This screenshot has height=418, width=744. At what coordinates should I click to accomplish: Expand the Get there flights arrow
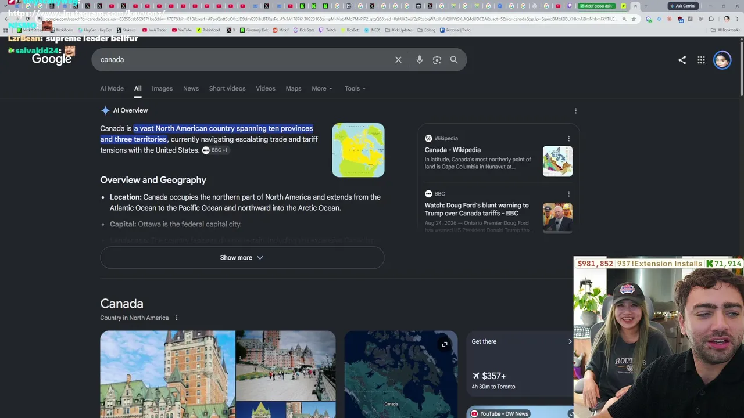[x=570, y=342]
